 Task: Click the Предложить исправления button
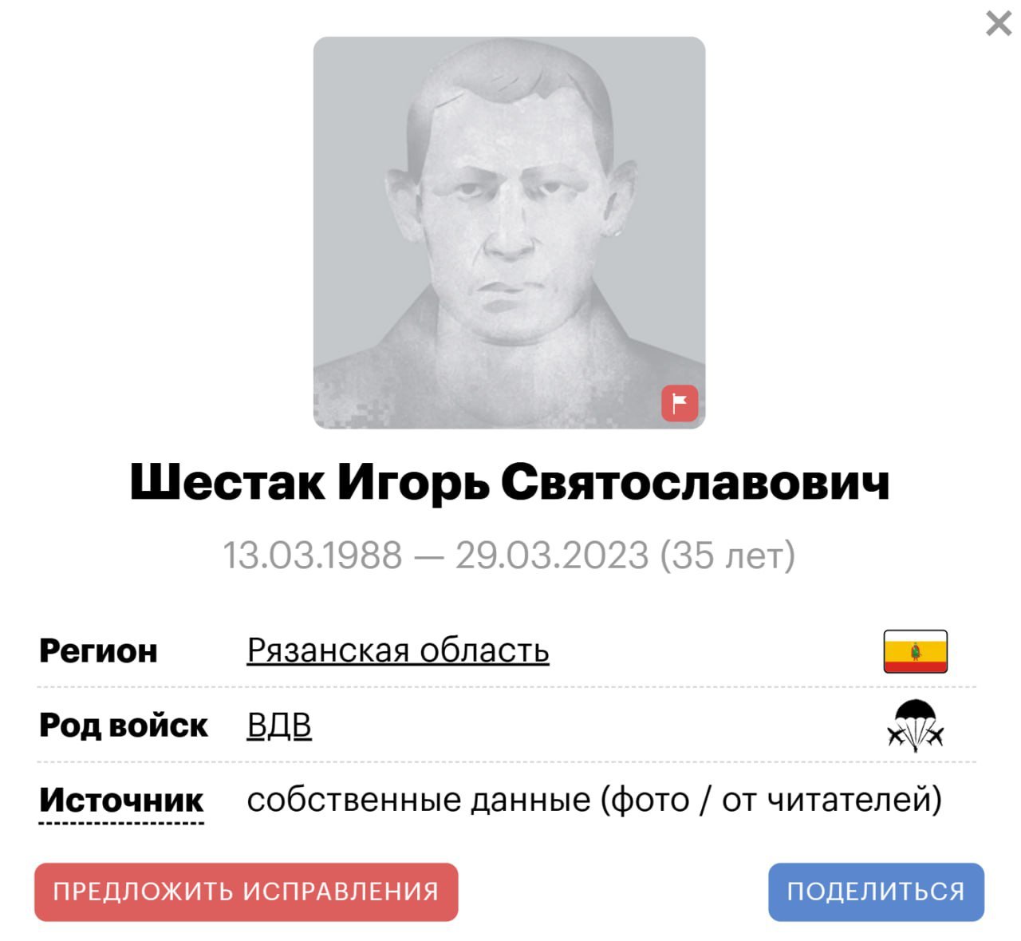click(x=246, y=892)
